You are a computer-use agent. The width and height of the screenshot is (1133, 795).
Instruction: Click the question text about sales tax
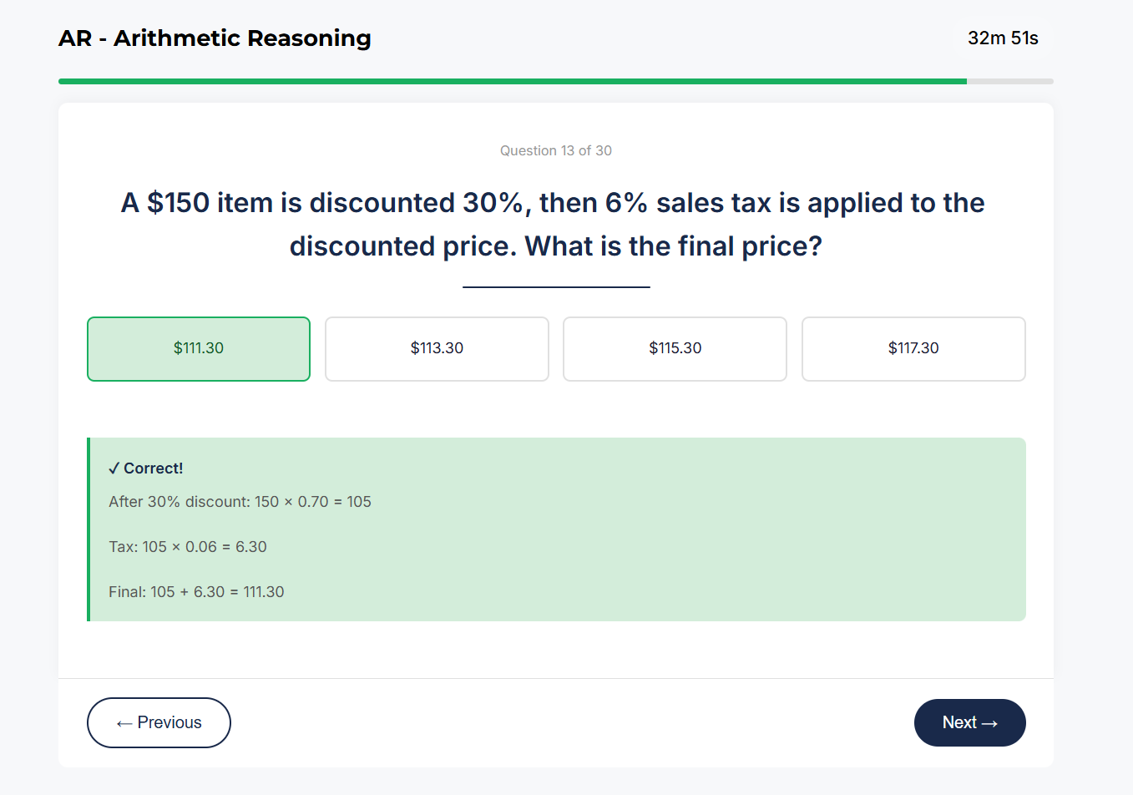click(x=554, y=224)
